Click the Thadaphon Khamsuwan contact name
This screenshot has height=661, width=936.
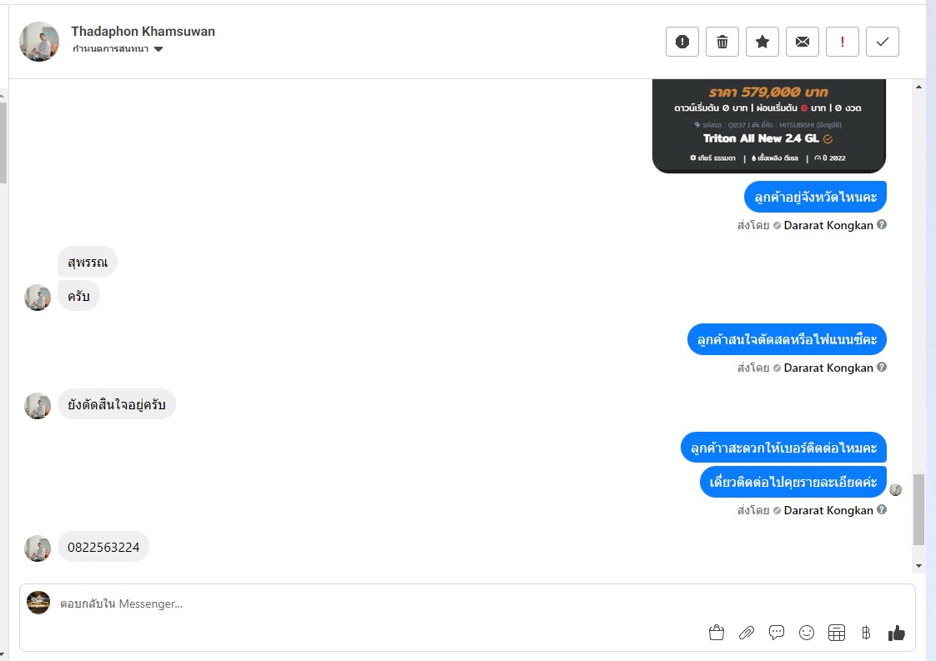pyautogui.click(x=143, y=32)
